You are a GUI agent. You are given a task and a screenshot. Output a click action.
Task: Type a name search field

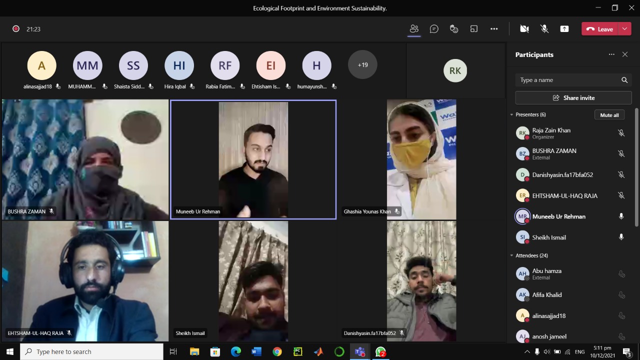(567, 80)
